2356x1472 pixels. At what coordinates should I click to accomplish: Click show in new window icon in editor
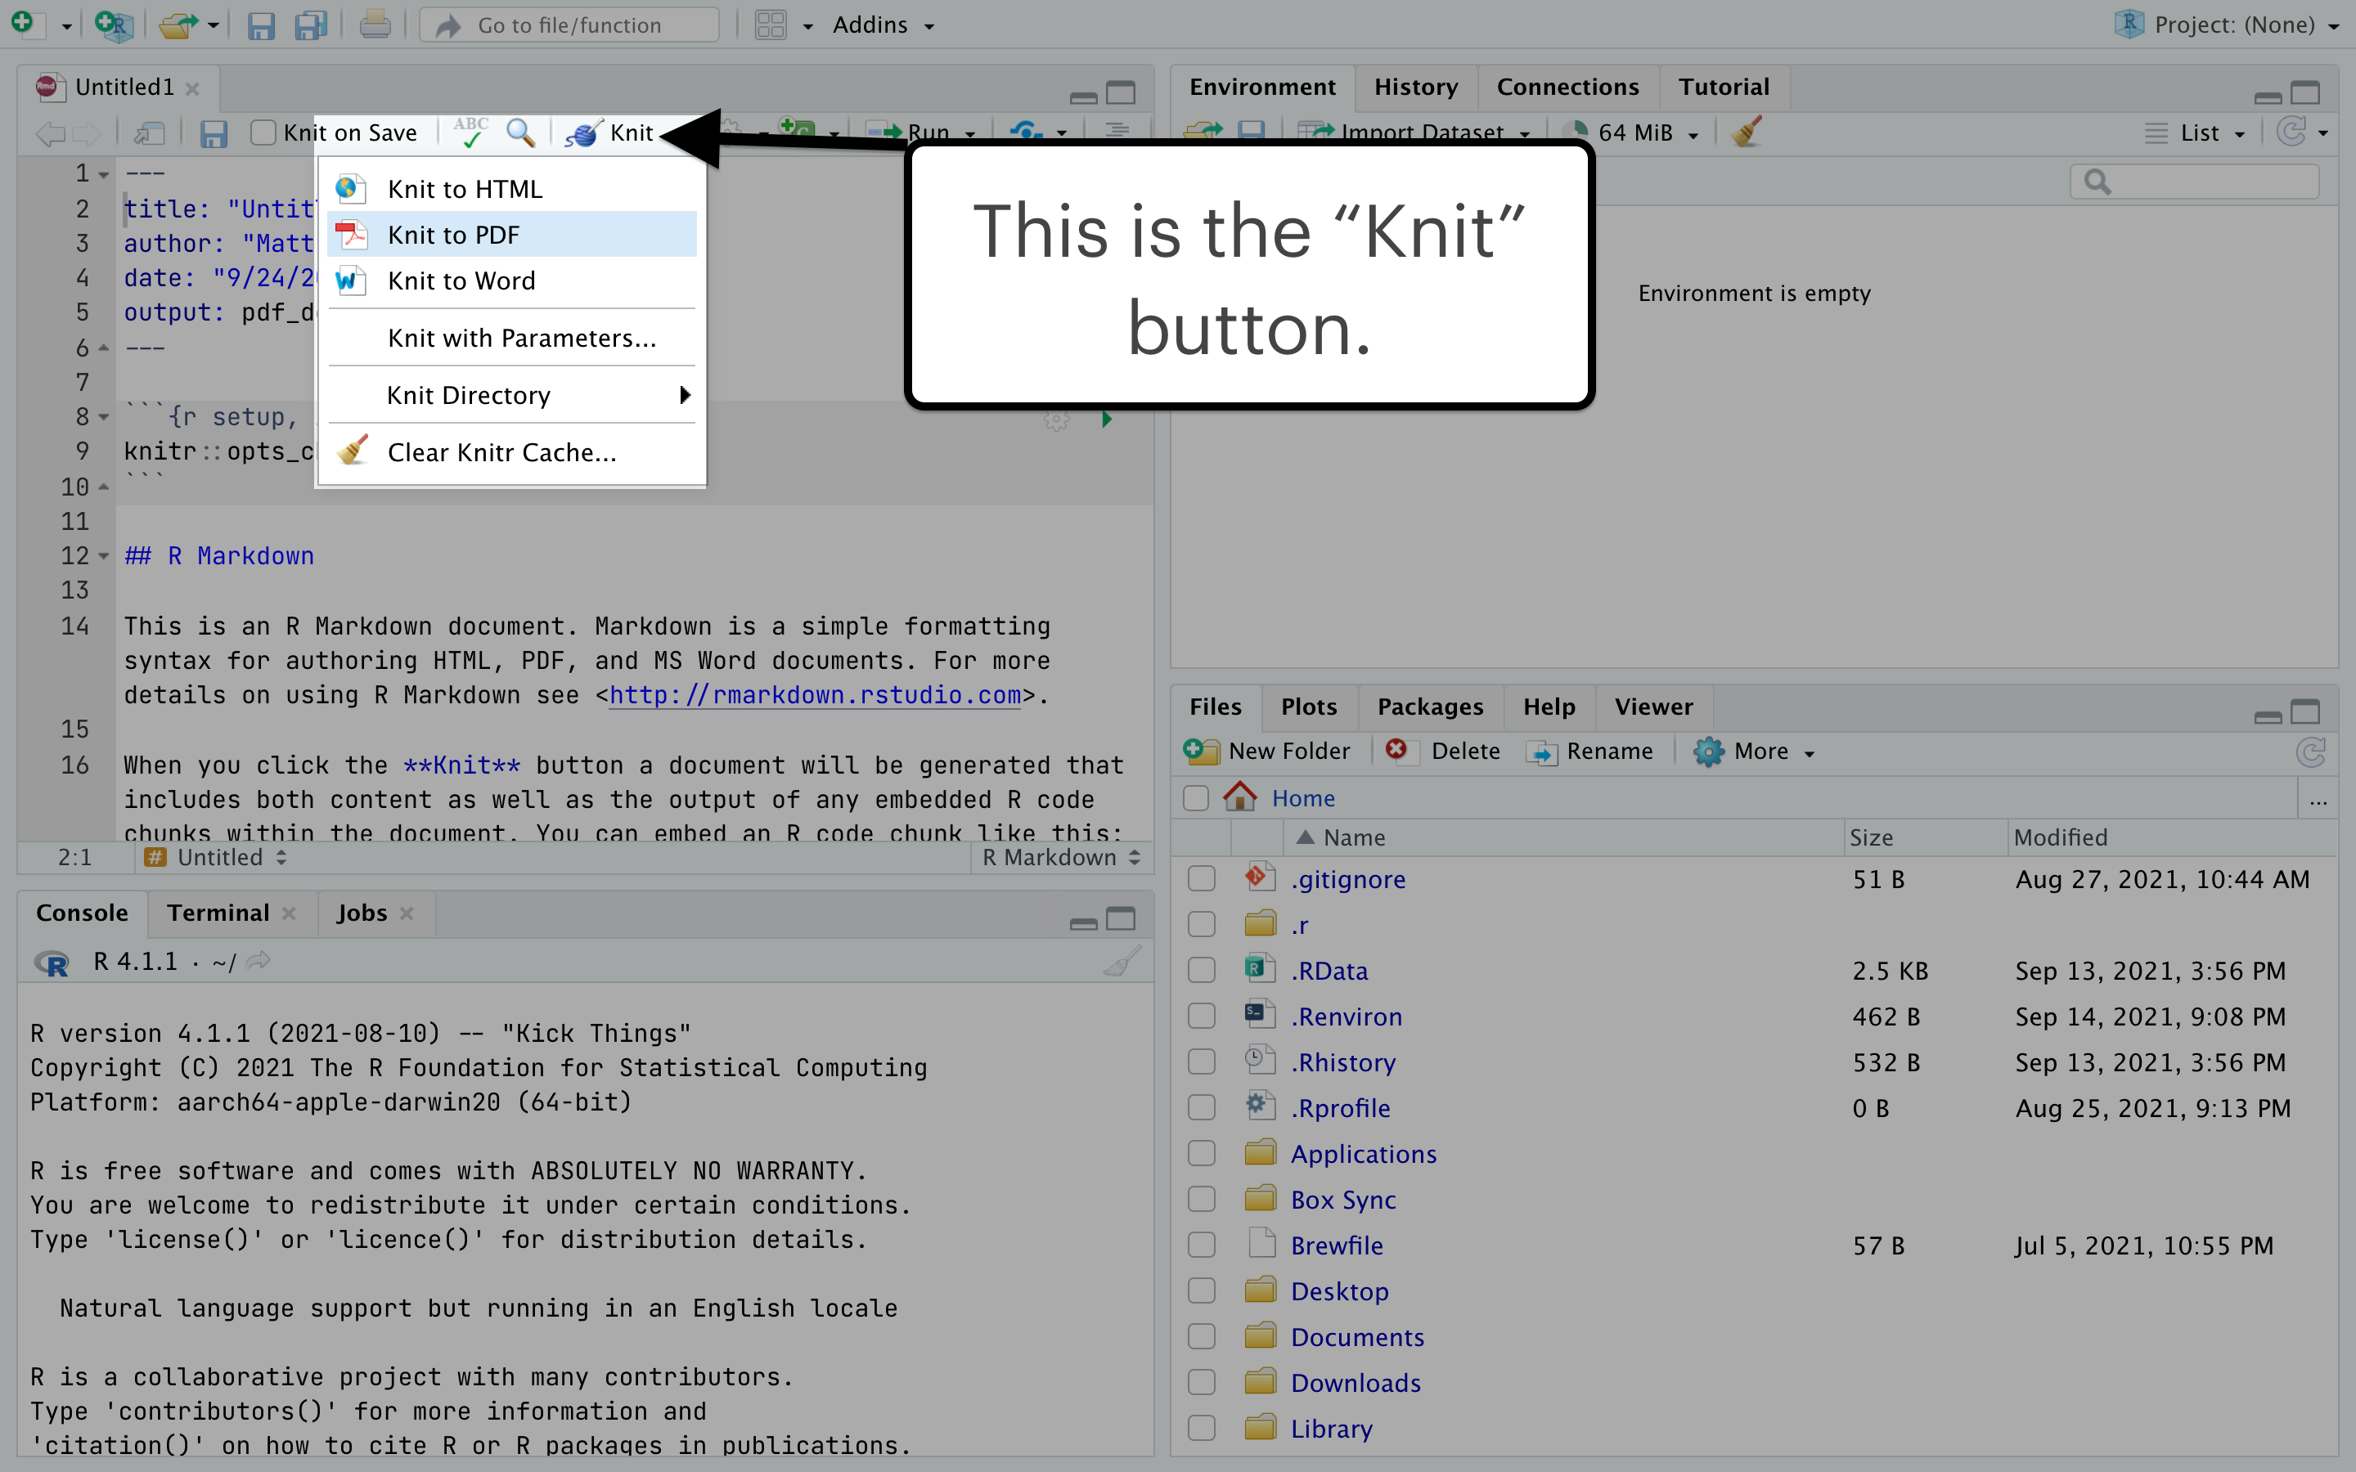tap(149, 133)
